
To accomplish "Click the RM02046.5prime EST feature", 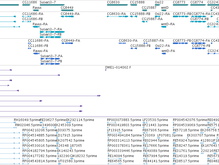I will point(16,128).
